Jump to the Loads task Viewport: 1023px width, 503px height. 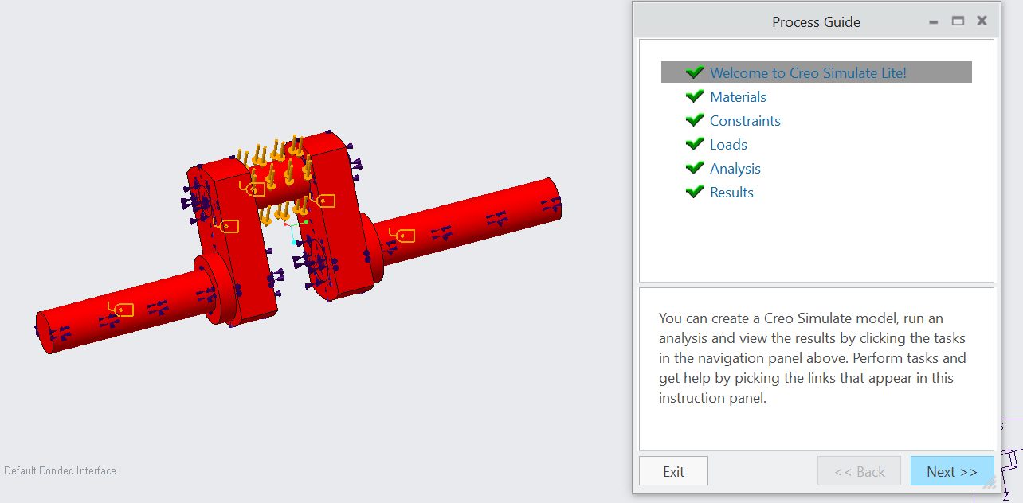[728, 145]
